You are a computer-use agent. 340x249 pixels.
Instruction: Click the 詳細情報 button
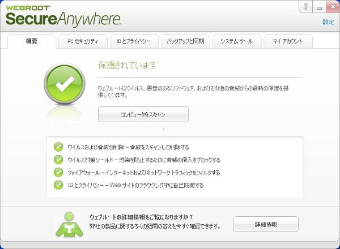[x=266, y=224]
